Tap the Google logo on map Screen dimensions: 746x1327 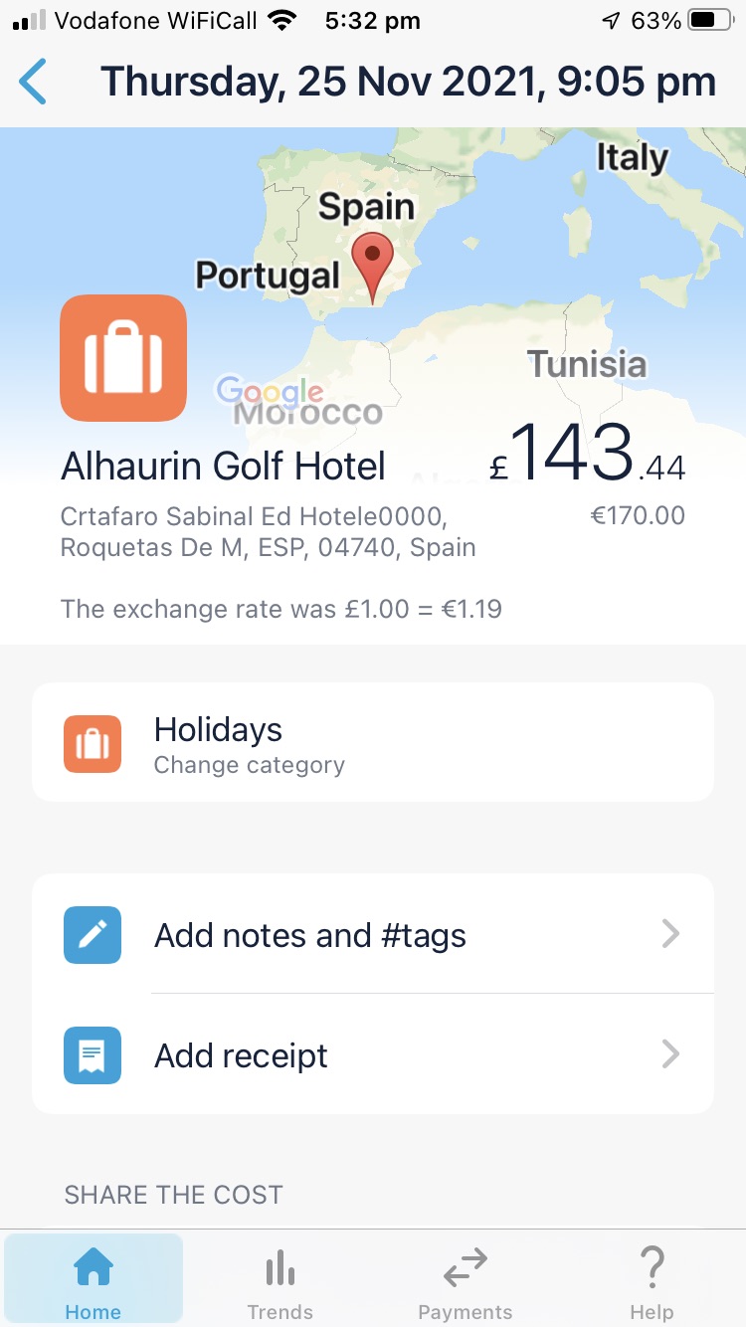coord(270,392)
